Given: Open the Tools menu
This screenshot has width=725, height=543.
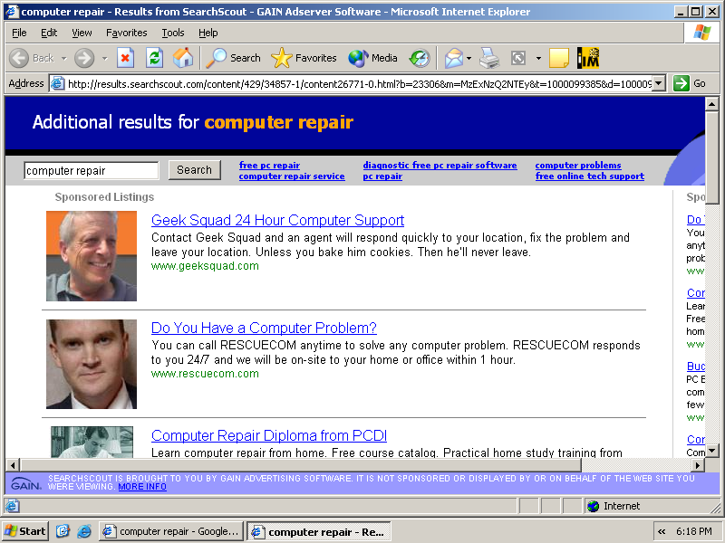Looking at the screenshot, I should coord(173,33).
